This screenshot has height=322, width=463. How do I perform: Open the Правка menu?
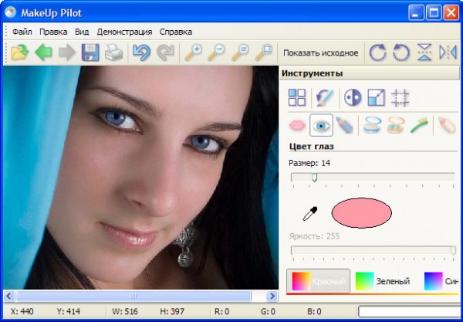point(53,32)
